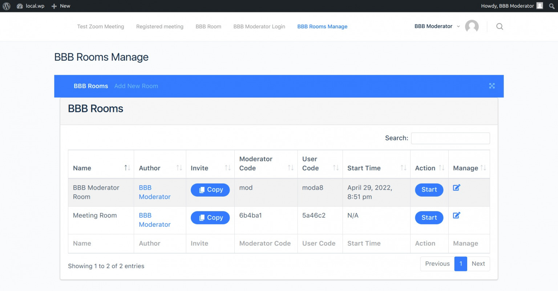Go to Registered meeting page

pyautogui.click(x=160, y=27)
